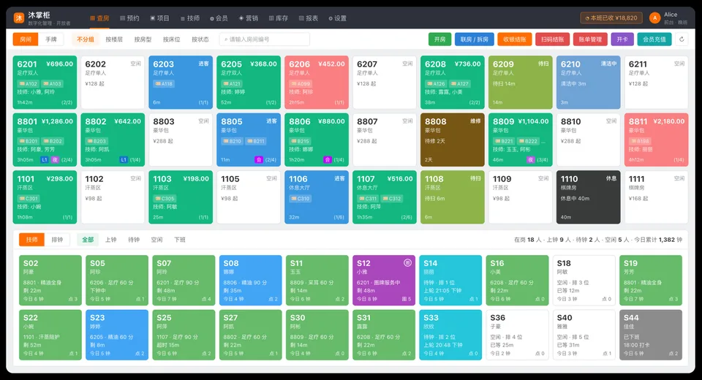Click the purple 开卡 button
Image resolution: width=702 pixels, height=380 pixels.
coord(622,39)
